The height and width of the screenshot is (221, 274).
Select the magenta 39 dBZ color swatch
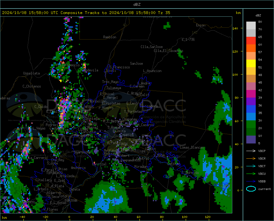click(251, 94)
